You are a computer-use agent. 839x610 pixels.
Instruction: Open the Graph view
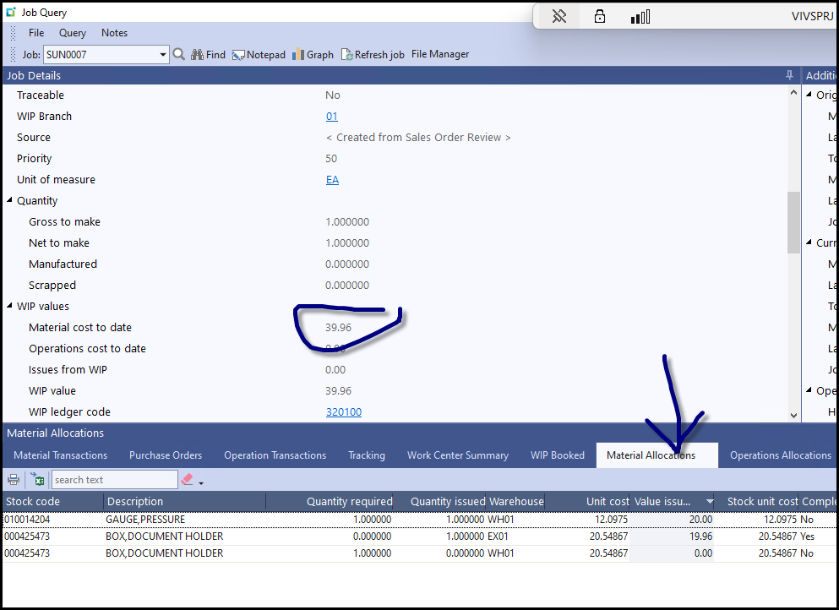(x=313, y=55)
